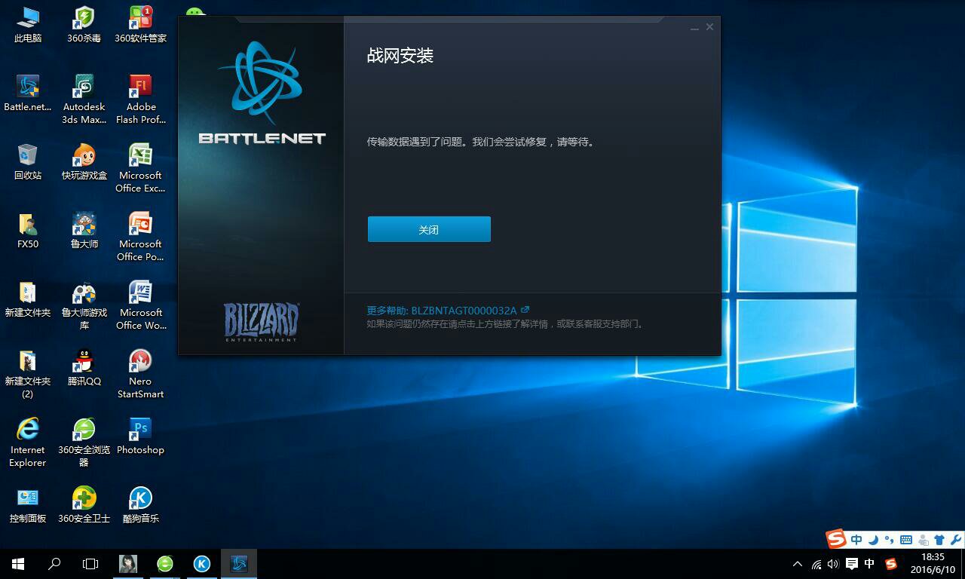
Task: Select the Microsoft Office Word shortcut
Action: pos(140,305)
